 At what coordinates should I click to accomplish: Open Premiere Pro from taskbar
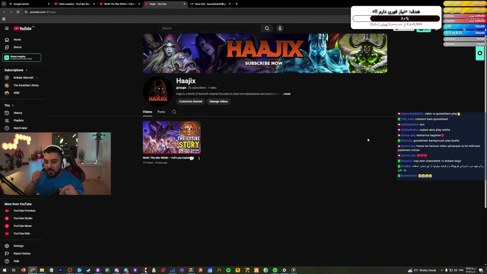point(60,270)
